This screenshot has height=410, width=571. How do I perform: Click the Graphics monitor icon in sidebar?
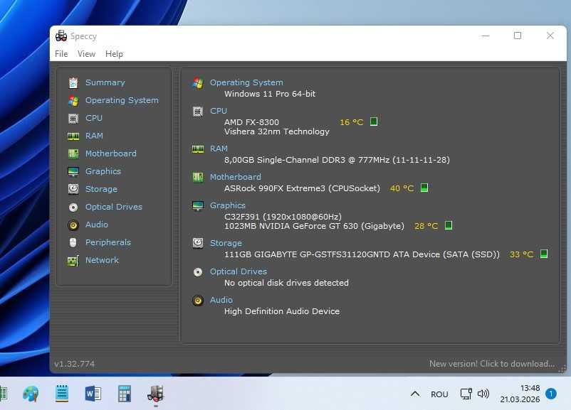click(73, 171)
